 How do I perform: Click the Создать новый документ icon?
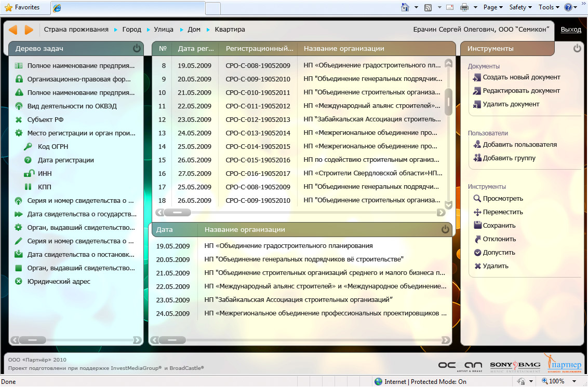point(477,78)
